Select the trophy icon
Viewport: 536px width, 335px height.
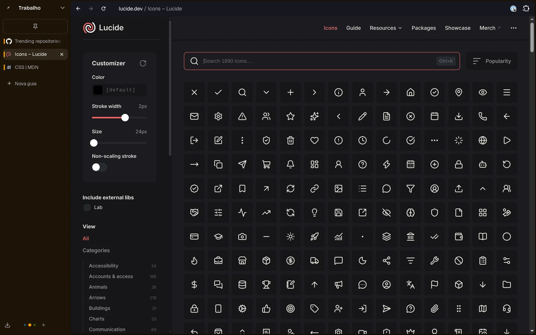pyautogui.click(x=266, y=285)
